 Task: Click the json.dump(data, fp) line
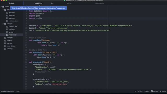coord(46,57)
